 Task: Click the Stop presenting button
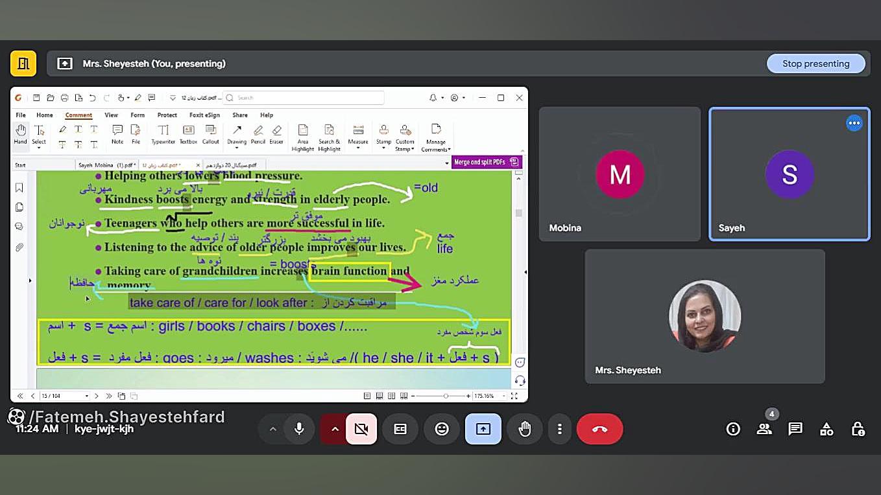[x=816, y=63]
